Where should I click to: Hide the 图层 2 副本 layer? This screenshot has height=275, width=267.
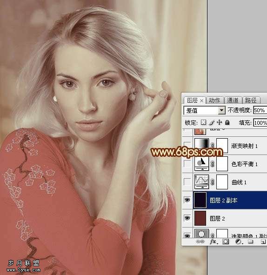point(187,200)
